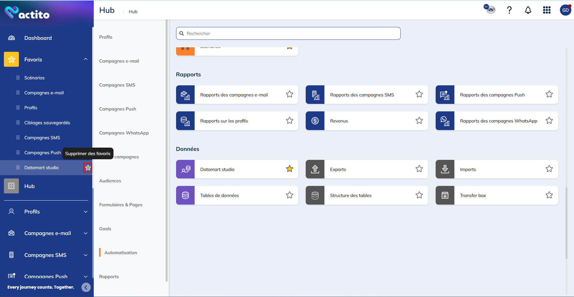Select Automatisation in the Hub category list

(x=121, y=253)
